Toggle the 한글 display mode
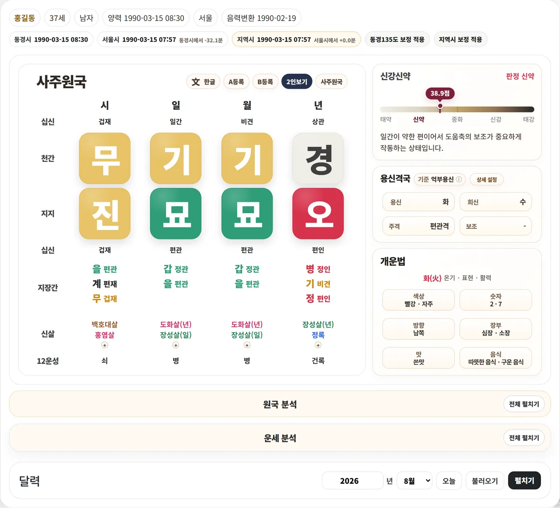This screenshot has width=560, height=508. click(203, 82)
